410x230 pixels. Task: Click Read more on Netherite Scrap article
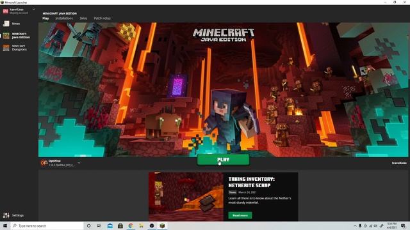(x=240, y=215)
